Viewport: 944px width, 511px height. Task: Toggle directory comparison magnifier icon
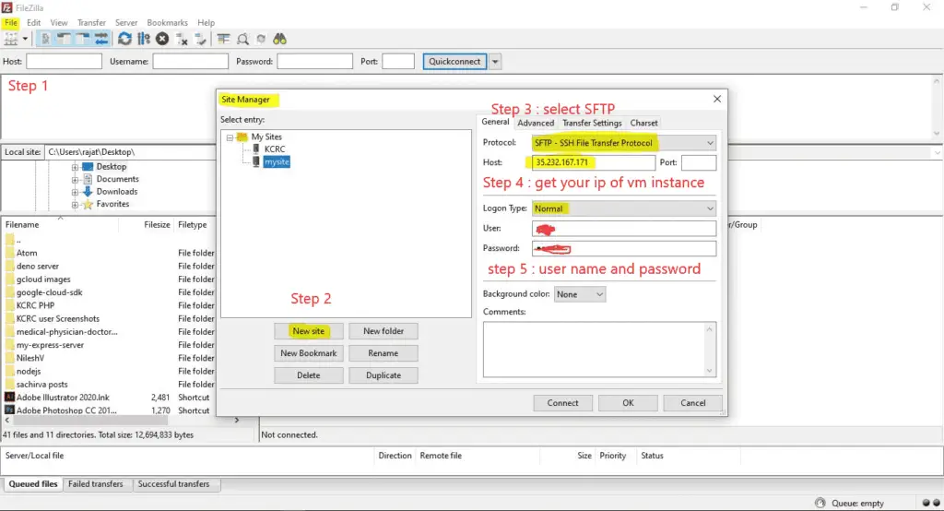click(x=242, y=39)
